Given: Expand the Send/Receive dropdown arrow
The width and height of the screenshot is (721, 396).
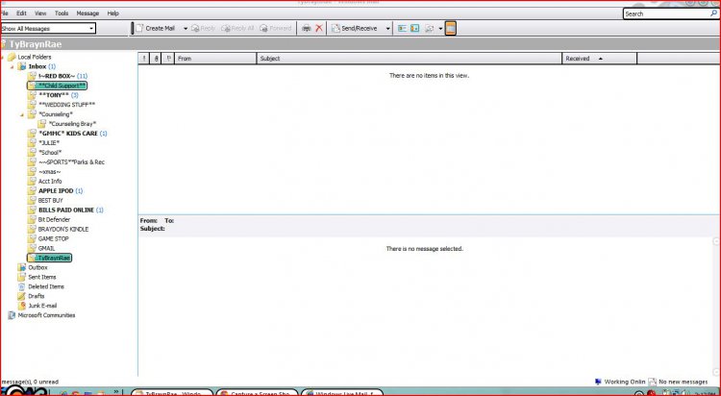Looking at the screenshot, I should (388, 29).
